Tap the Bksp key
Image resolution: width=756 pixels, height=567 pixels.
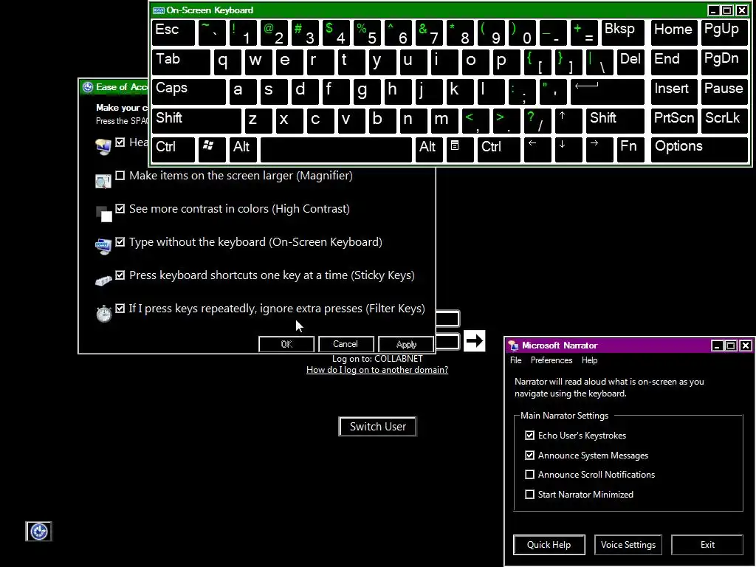click(x=623, y=32)
